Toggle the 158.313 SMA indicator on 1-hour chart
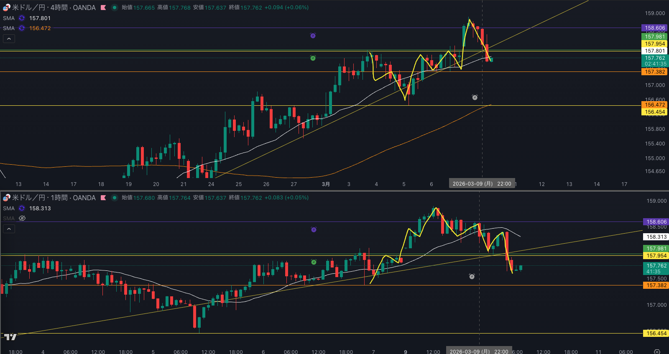The height and width of the screenshot is (354, 669). [22, 209]
